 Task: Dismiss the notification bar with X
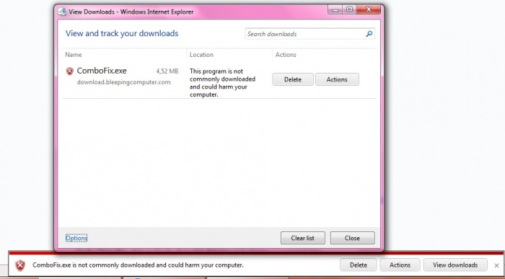[496, 265]
